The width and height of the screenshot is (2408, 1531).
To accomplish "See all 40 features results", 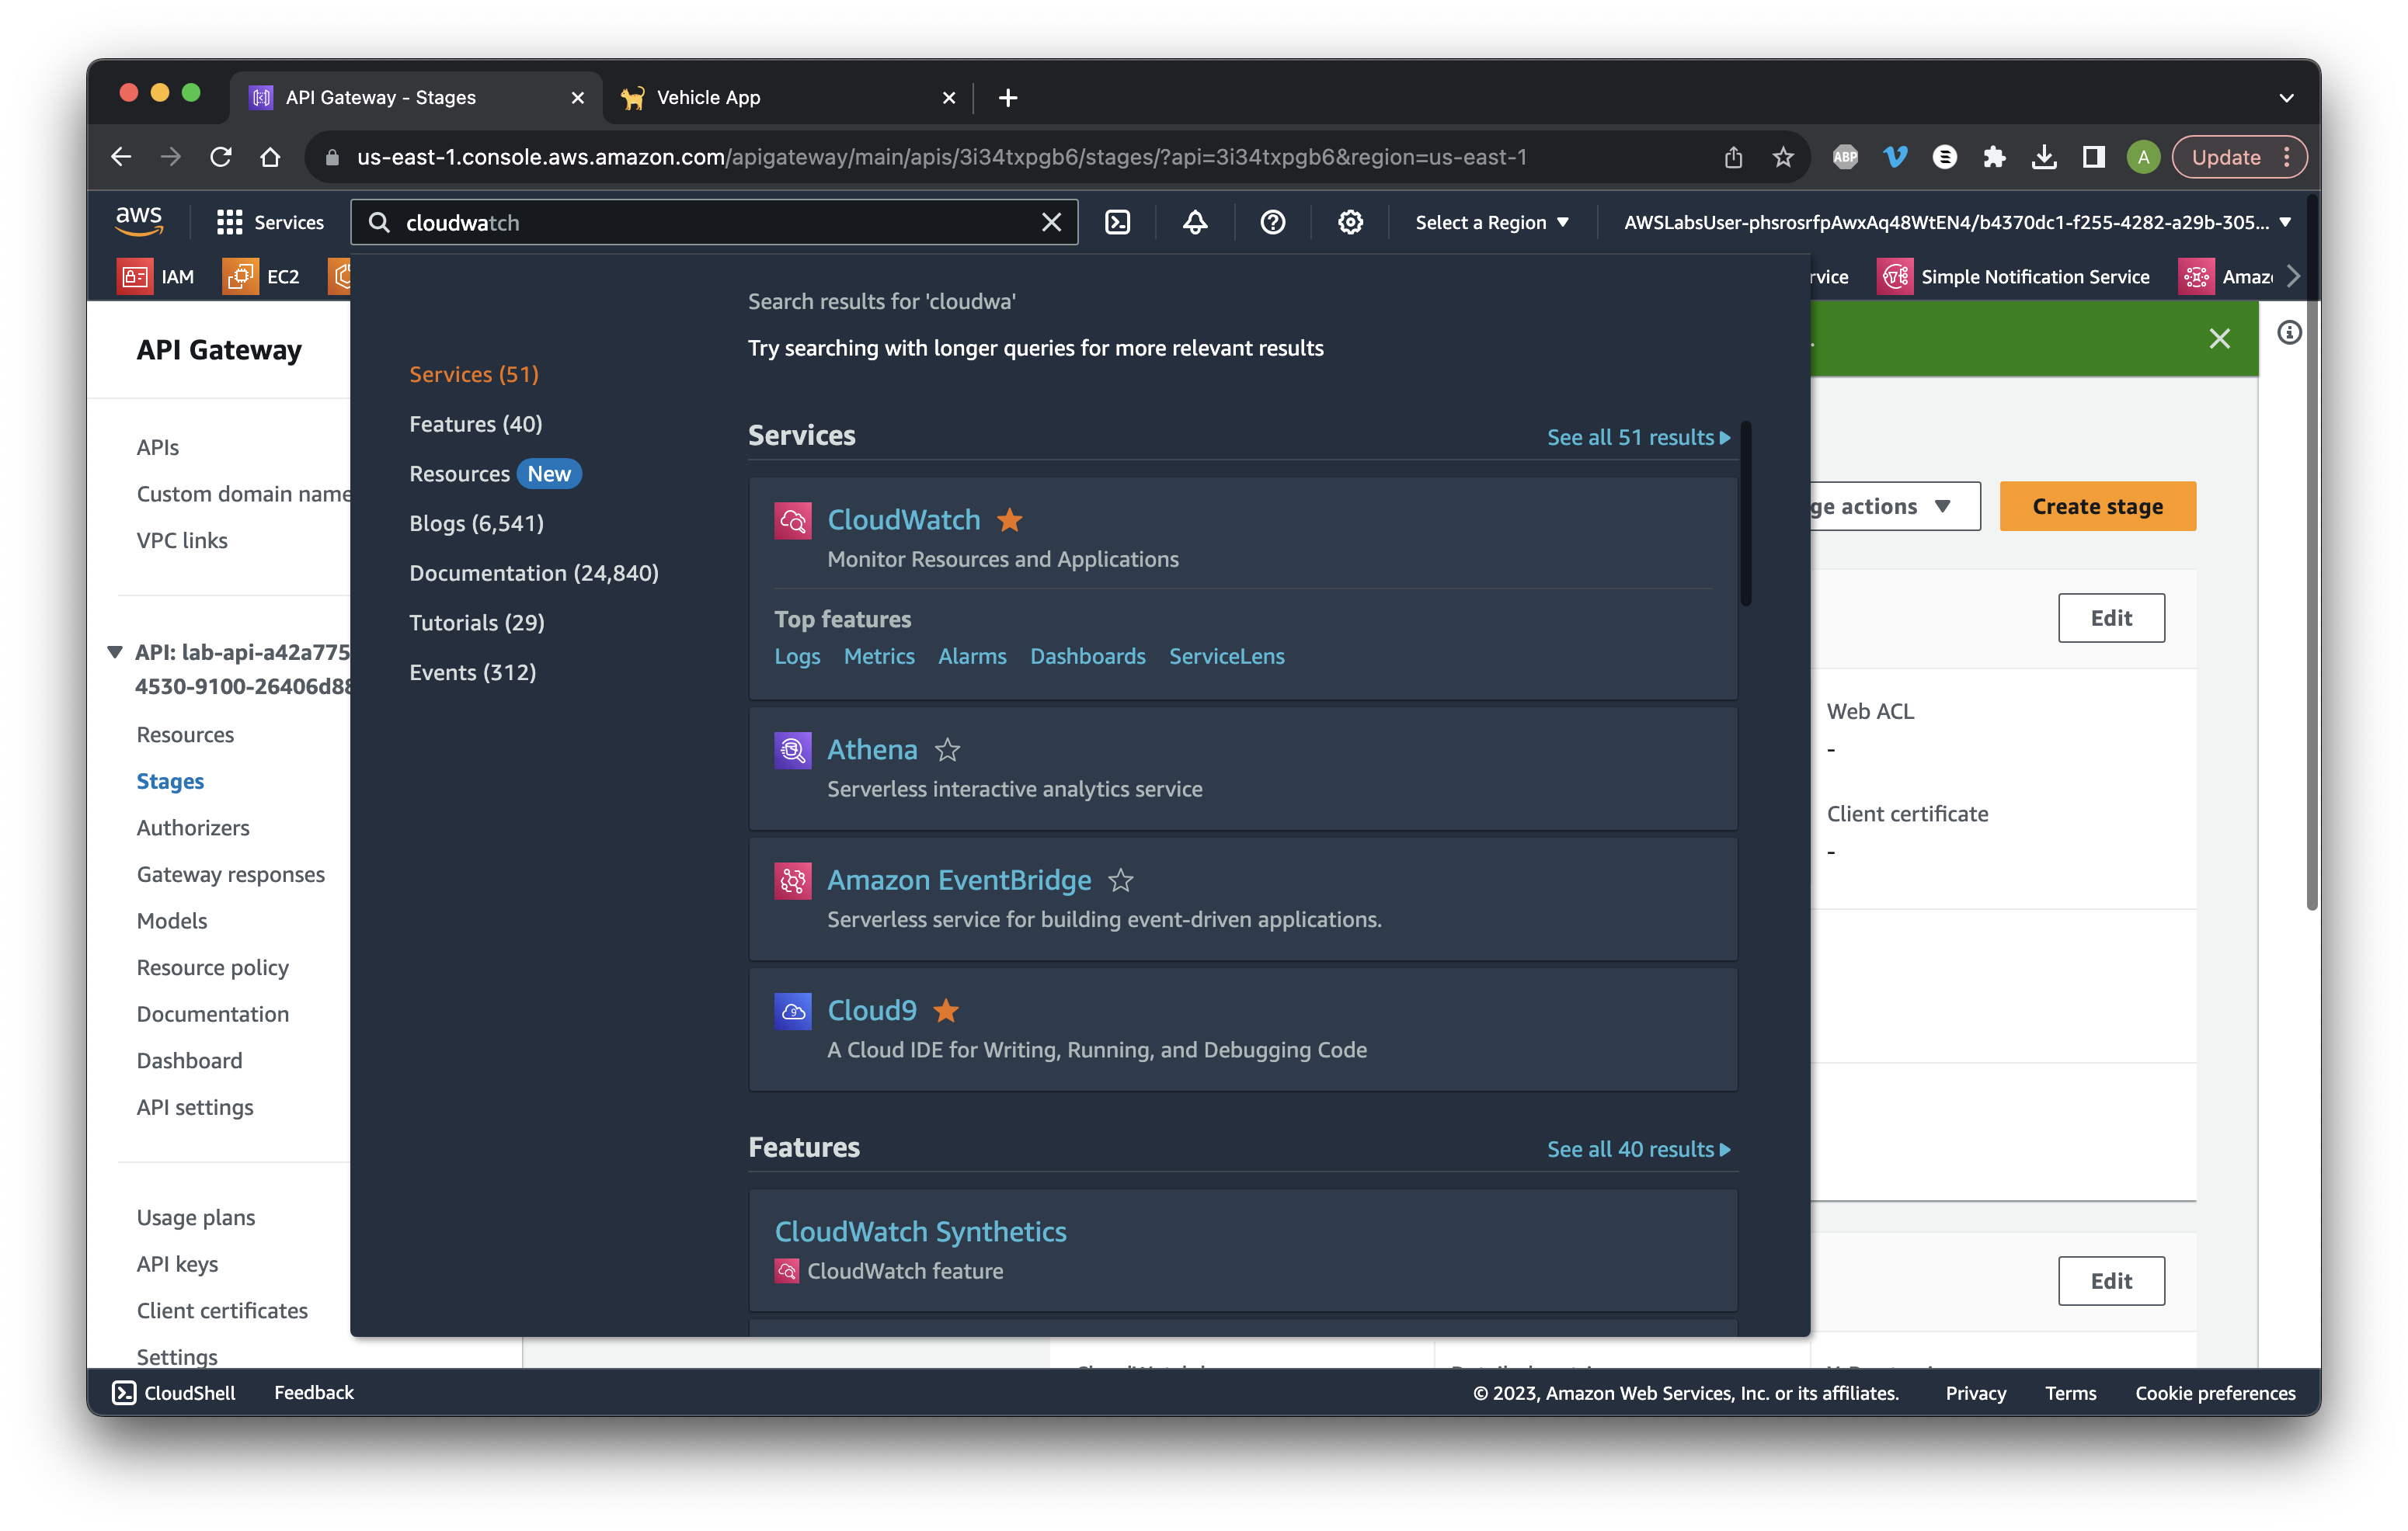I will 1638,1149.
